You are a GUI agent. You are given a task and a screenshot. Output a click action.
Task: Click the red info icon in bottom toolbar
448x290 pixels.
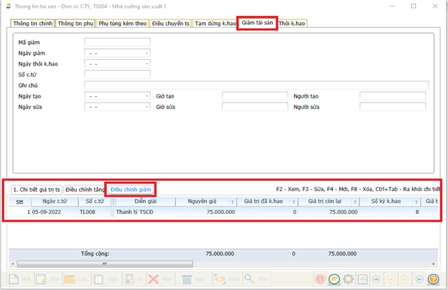click(x=320, y=279)
